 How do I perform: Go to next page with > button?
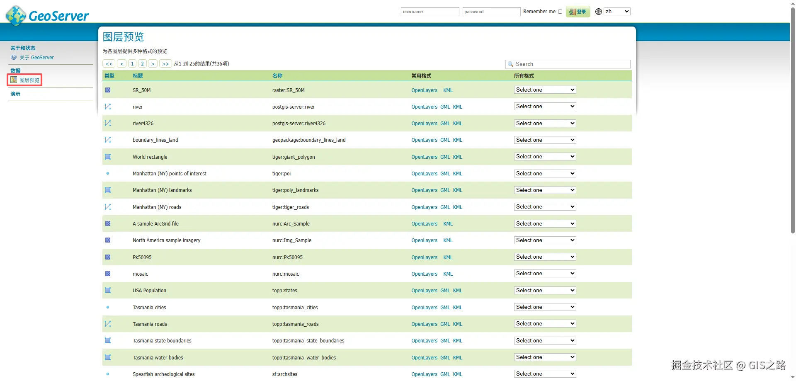tap(153, 64)
